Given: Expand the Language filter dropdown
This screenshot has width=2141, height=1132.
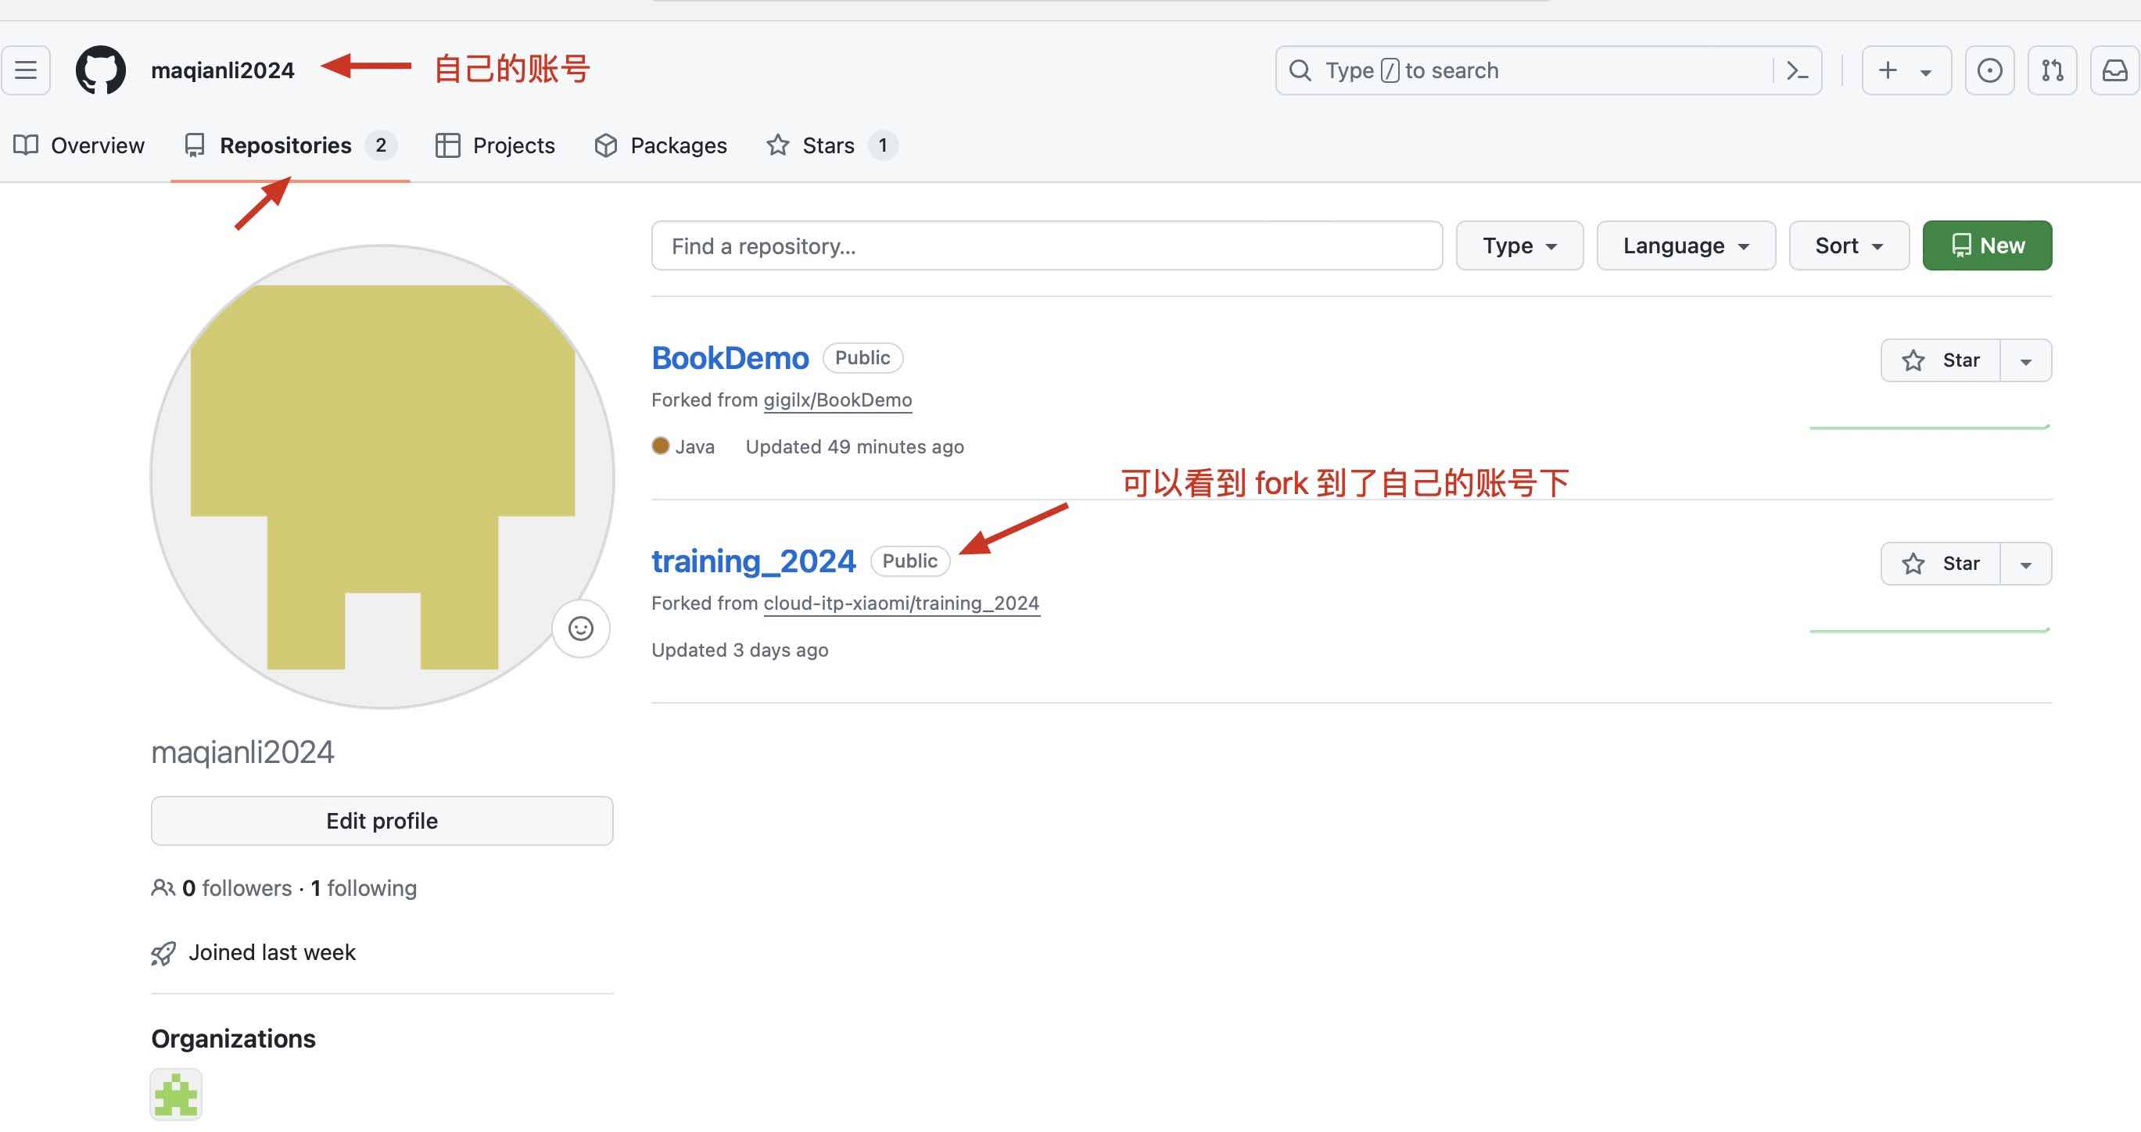Looking at the screenshot, I should (1686, 246).
